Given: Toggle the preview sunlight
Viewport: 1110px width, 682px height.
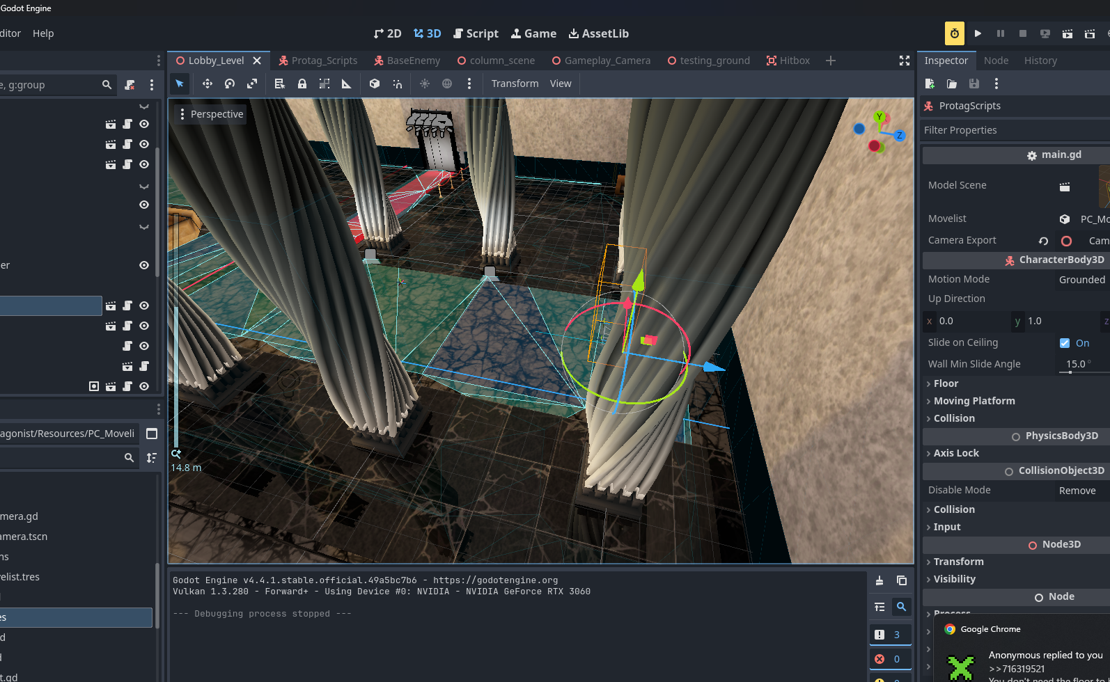Looking at the screenshot, I should [x=425, y=84].
